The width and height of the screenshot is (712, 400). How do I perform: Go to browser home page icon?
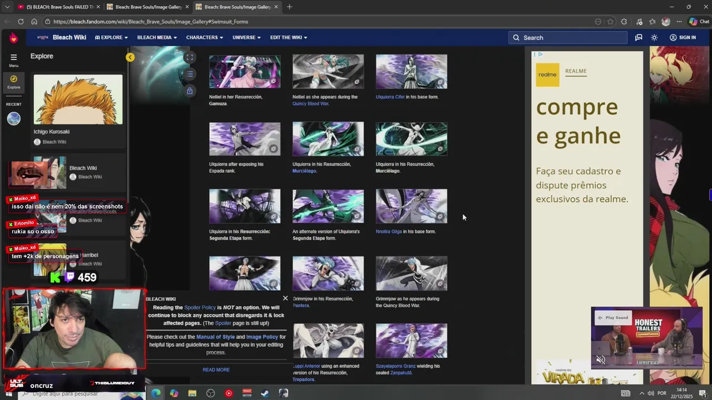point(34,22)
